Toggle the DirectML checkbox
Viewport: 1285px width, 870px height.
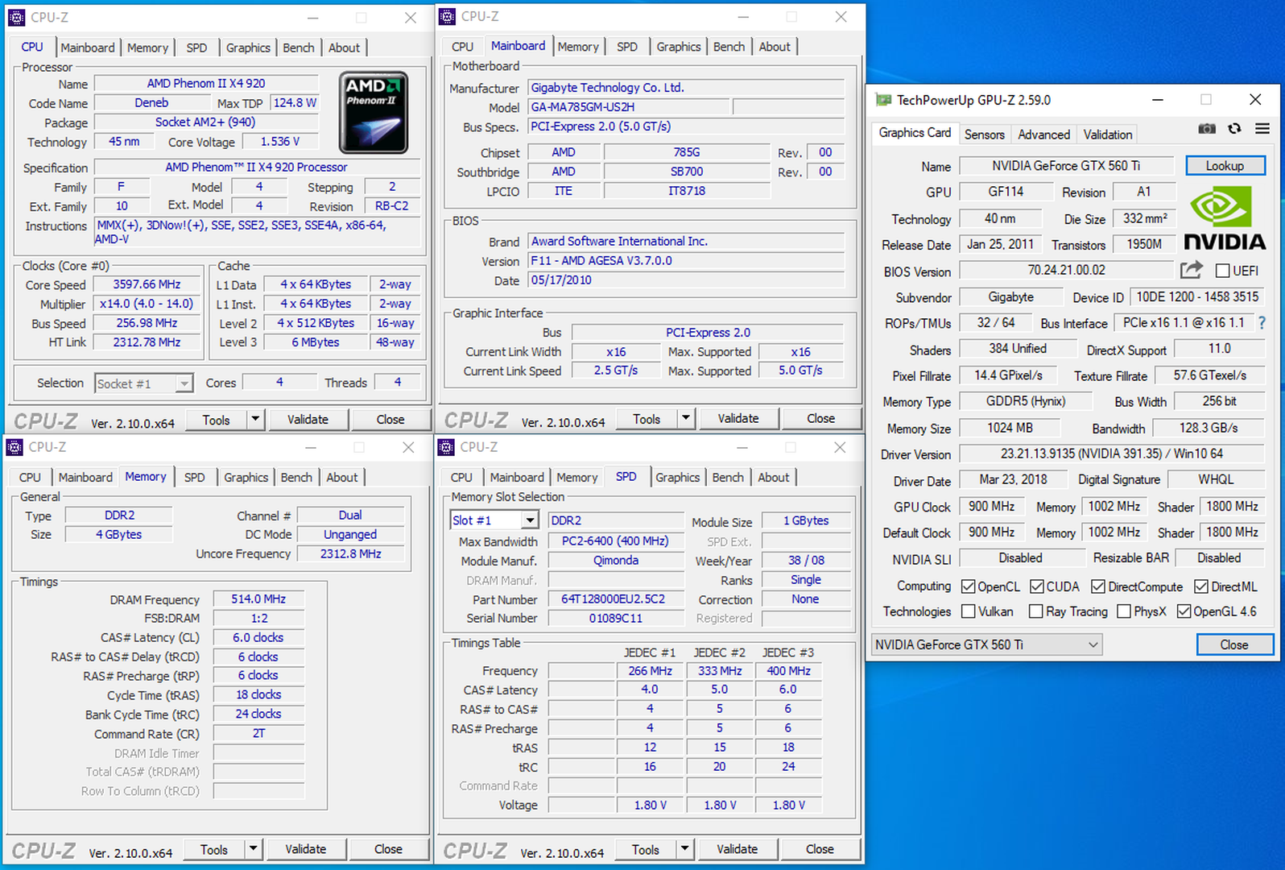pos(1201,586)
